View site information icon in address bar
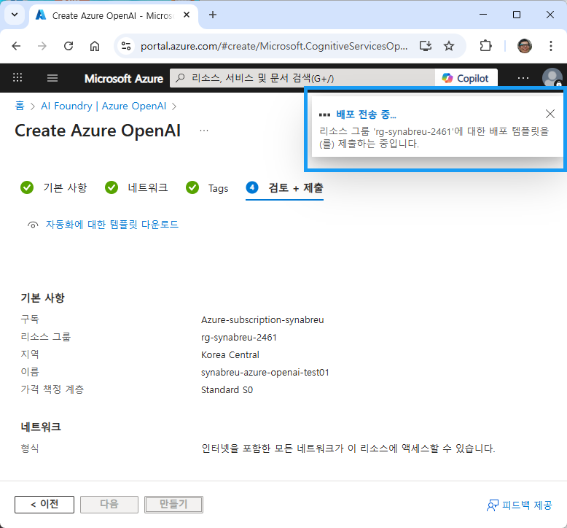Screen dimensions: 567x528 (126, 46)
